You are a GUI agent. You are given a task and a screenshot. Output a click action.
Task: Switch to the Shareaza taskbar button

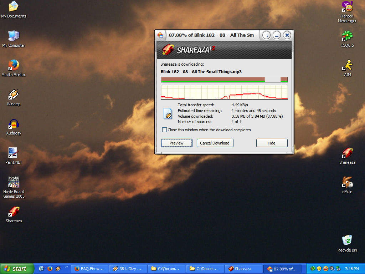point(243,269)
